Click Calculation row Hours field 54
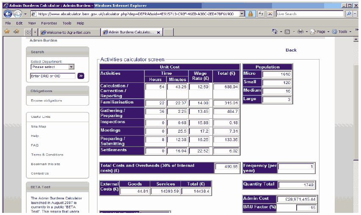The width and height of the screenshot is (361, 215). [156, 87]
